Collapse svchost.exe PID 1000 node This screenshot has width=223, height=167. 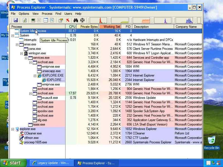pos(30,94)
